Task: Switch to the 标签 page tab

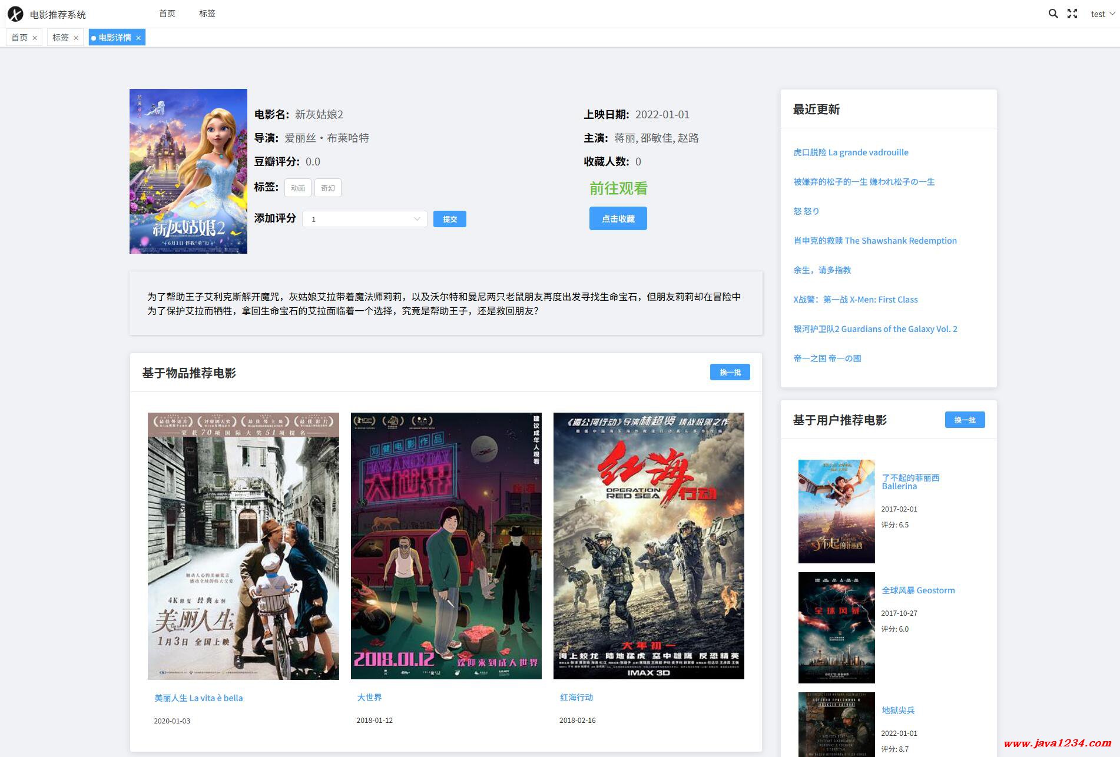Action: click(61, 38)
